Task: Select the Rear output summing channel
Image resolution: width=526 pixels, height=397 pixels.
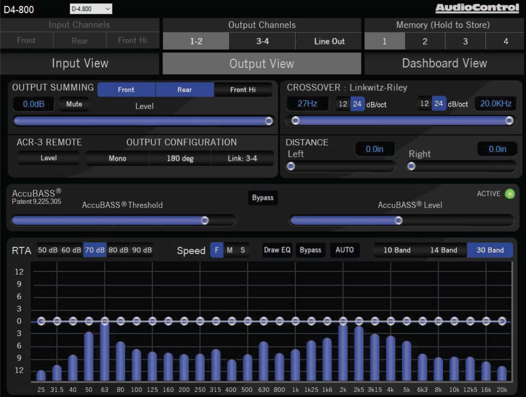Action: click(185, 90)
